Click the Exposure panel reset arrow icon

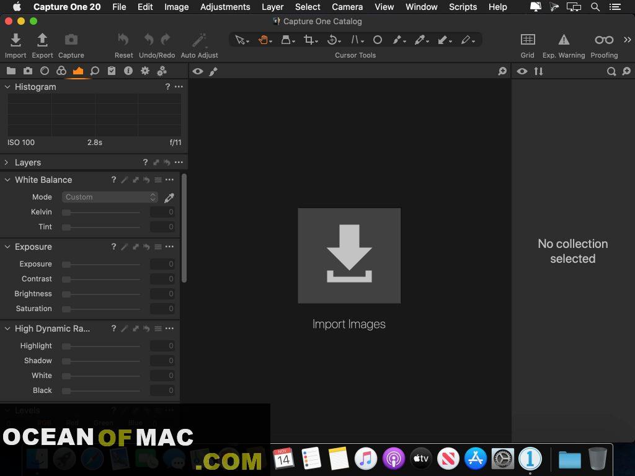coord(146,247)
